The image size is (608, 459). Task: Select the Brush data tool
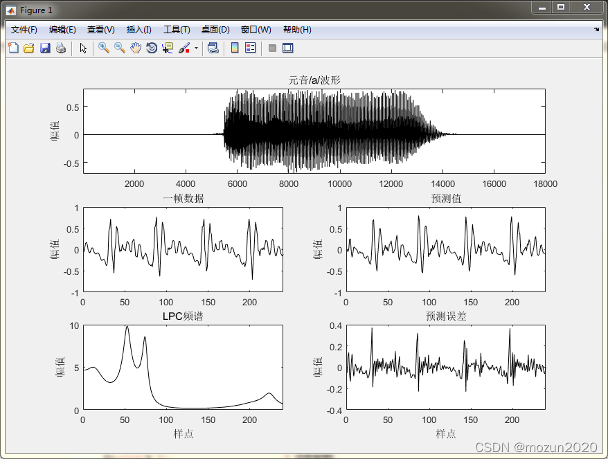[x=184, y=48]
